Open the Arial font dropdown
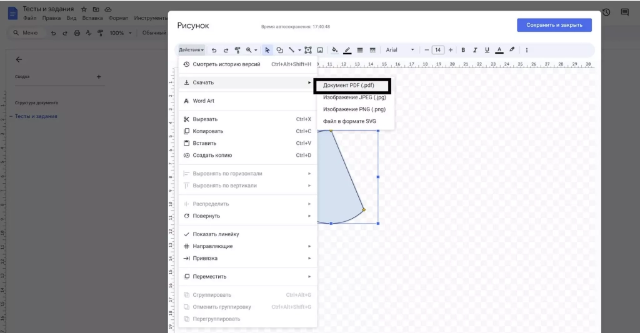 (400, 50)
